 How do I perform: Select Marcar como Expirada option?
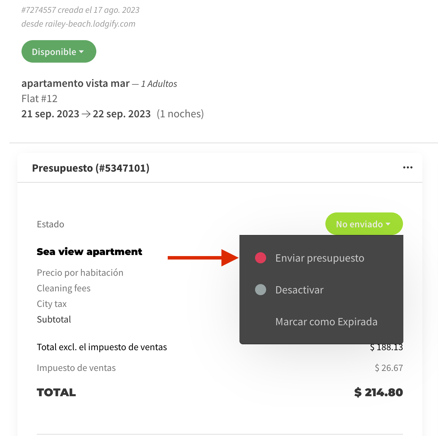(x=326, y=322)
